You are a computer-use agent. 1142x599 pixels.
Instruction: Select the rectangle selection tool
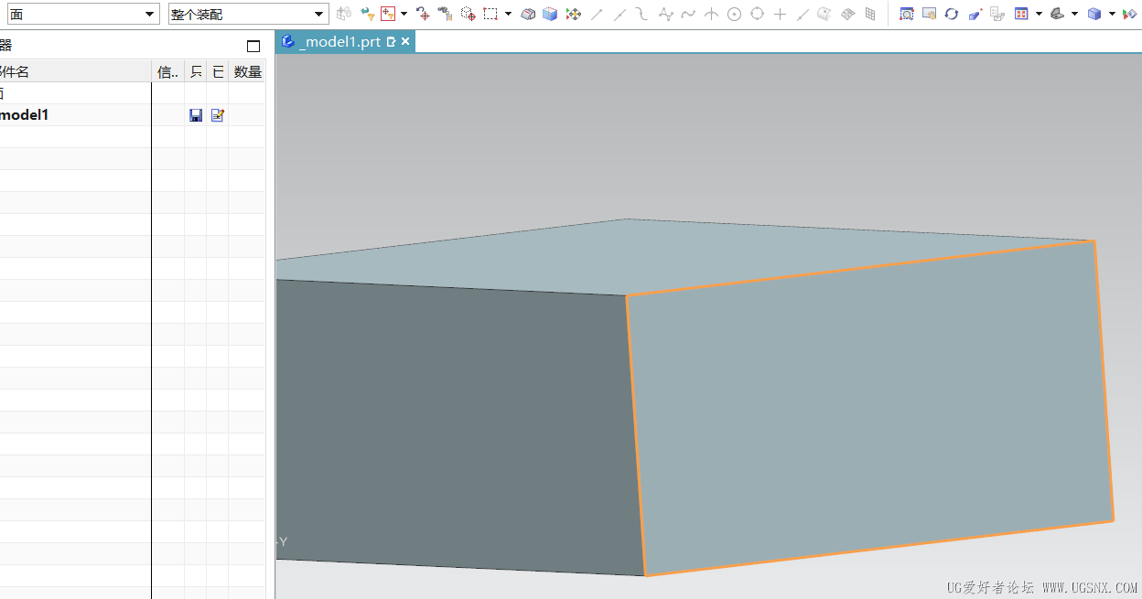(490, 14)
